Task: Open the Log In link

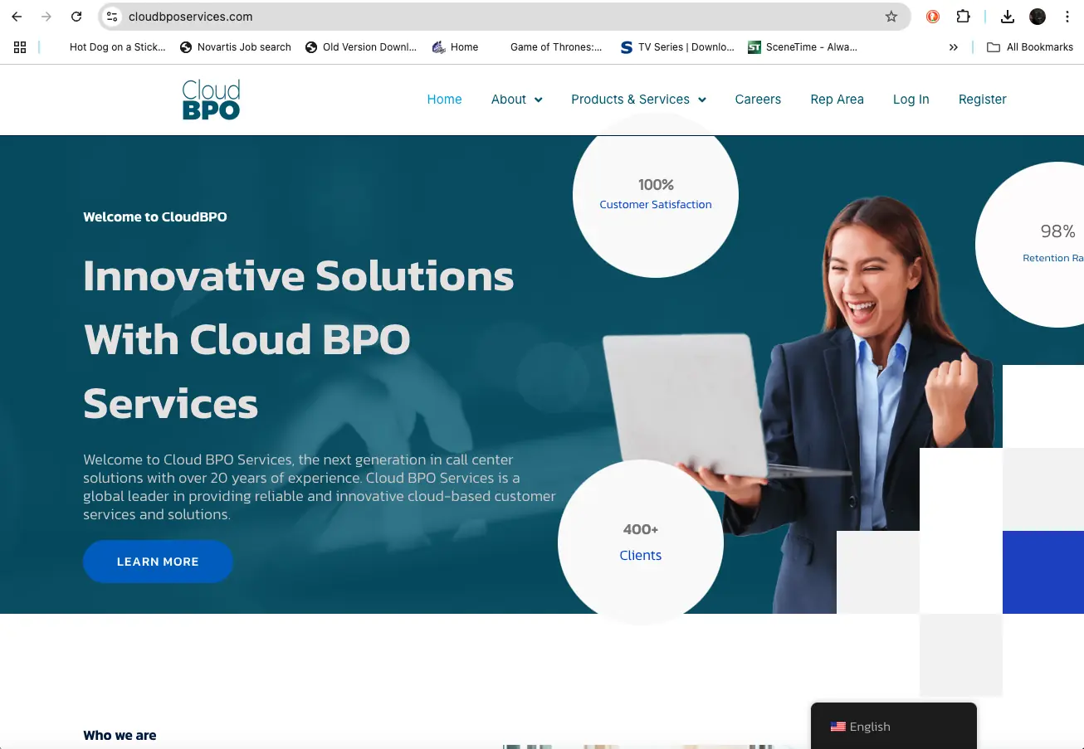Action: (x=911, y=100)
